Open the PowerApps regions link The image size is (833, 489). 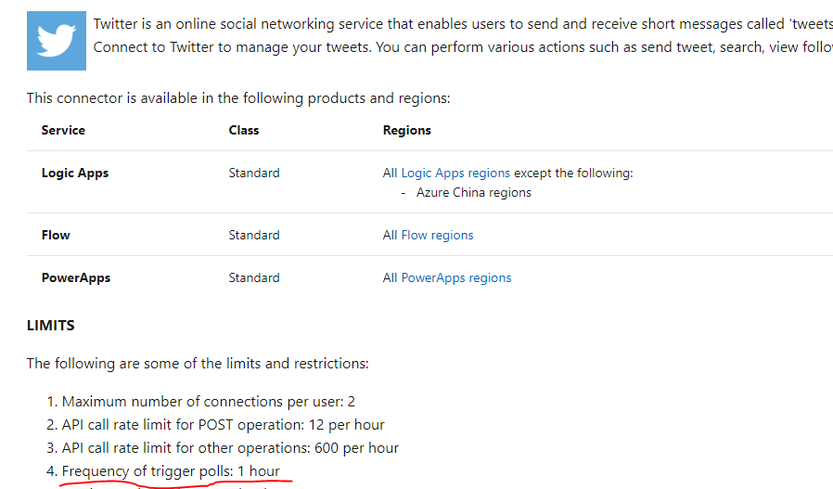click(x=455, y=277)
